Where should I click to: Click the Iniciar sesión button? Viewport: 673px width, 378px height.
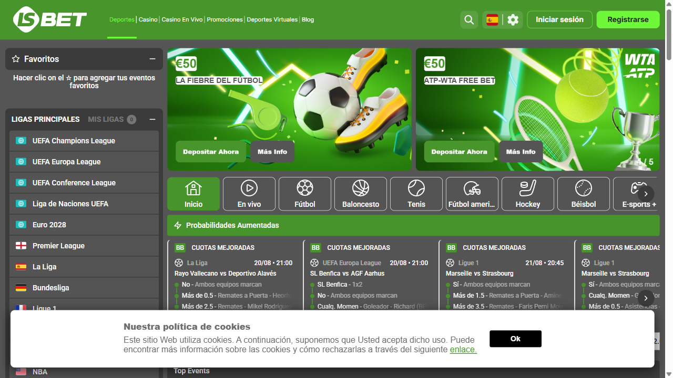pos(559,19)
